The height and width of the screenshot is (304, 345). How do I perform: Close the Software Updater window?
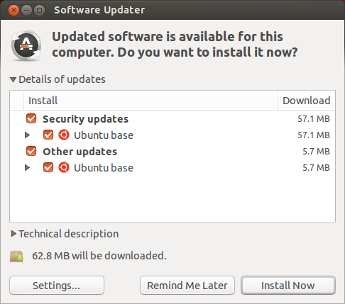click(x=13, y=10)
